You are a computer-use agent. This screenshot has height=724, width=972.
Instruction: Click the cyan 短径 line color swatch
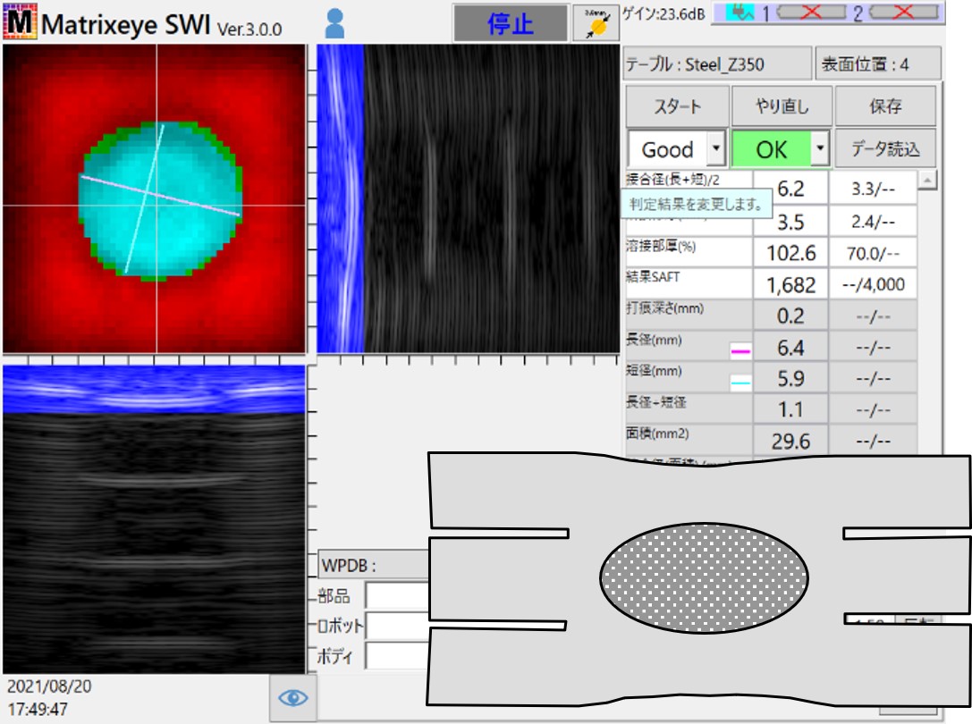point(740,383)
